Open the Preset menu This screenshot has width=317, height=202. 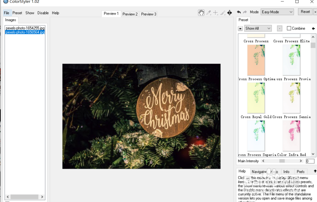pyautogui.click(x=17, y=13)
